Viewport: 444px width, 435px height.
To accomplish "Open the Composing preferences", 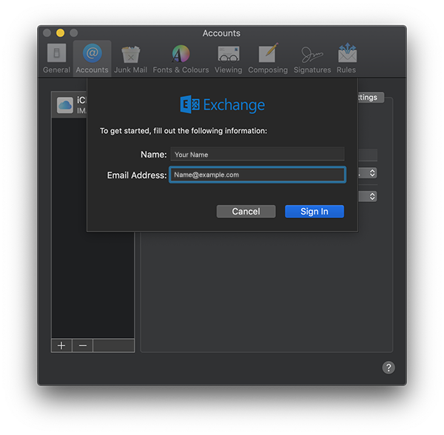I will [x=268, y=58].
